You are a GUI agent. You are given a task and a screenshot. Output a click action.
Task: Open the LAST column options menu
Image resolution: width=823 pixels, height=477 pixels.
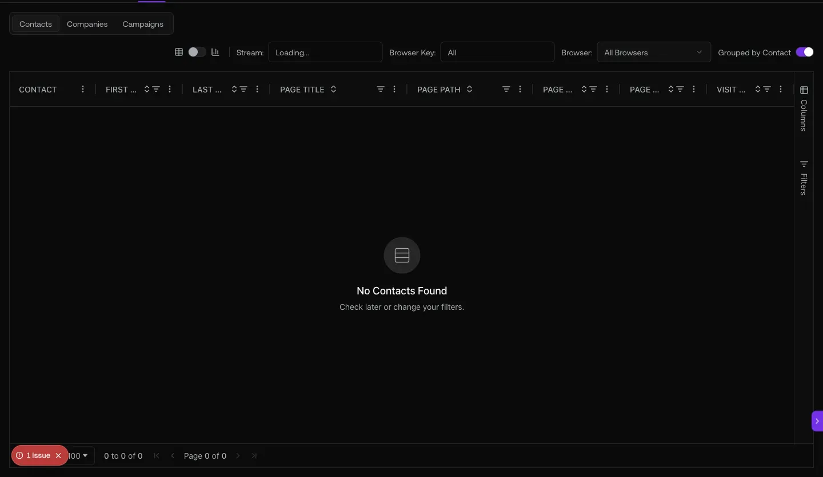[257, 89]
